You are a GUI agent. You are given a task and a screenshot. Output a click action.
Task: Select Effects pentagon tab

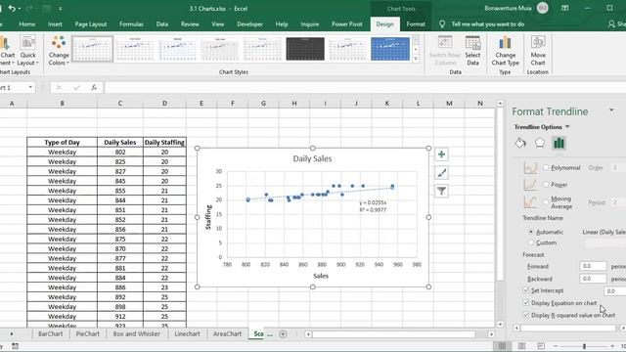[539, 143]
